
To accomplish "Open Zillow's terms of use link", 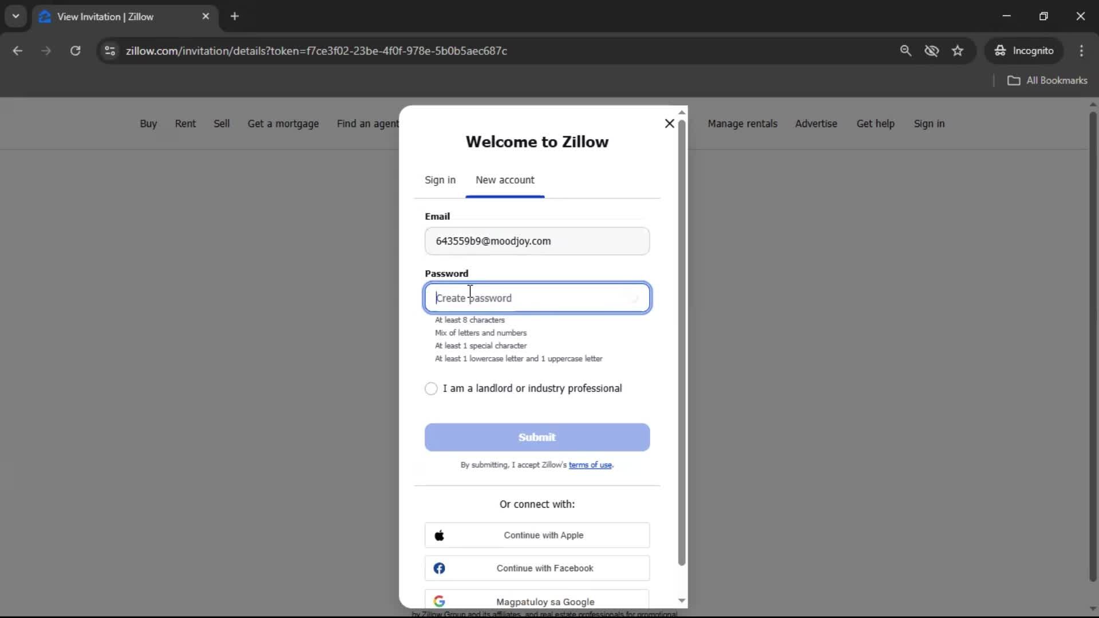I will (x=590, y=465).
